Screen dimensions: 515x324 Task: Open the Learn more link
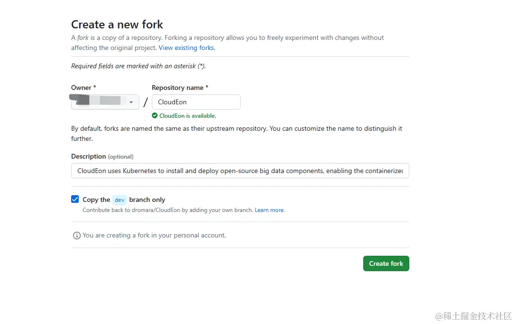(270, 210)
